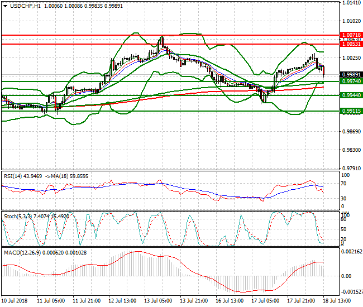Image resolution: width=363 pixels, height=307 pixels.
Task: Select the 0.98300 price scale value
Action: (x=352, y=150)
